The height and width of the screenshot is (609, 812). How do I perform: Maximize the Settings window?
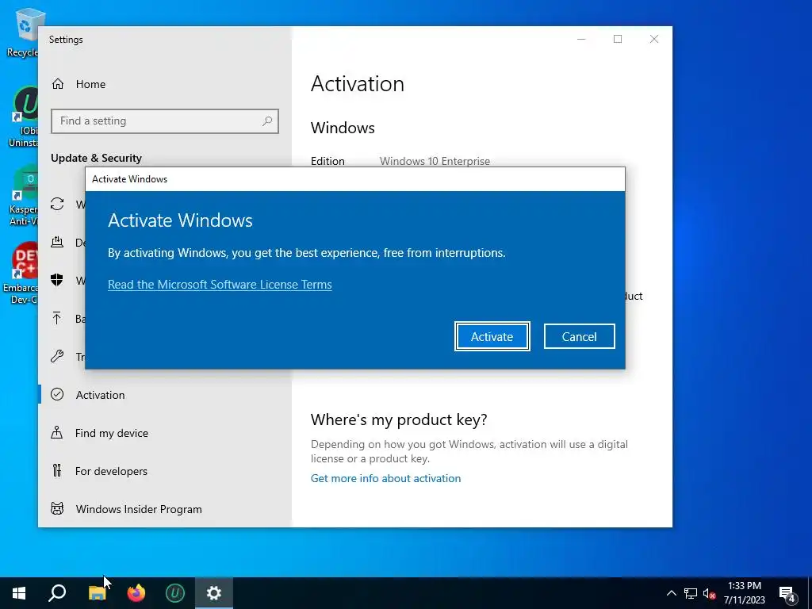(x=617, y=40)
